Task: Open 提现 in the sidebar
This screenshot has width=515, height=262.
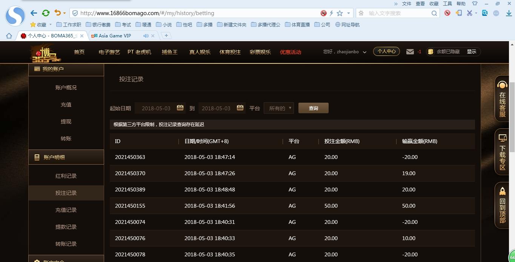Action: pyautogui.click(x=66, y=122)
